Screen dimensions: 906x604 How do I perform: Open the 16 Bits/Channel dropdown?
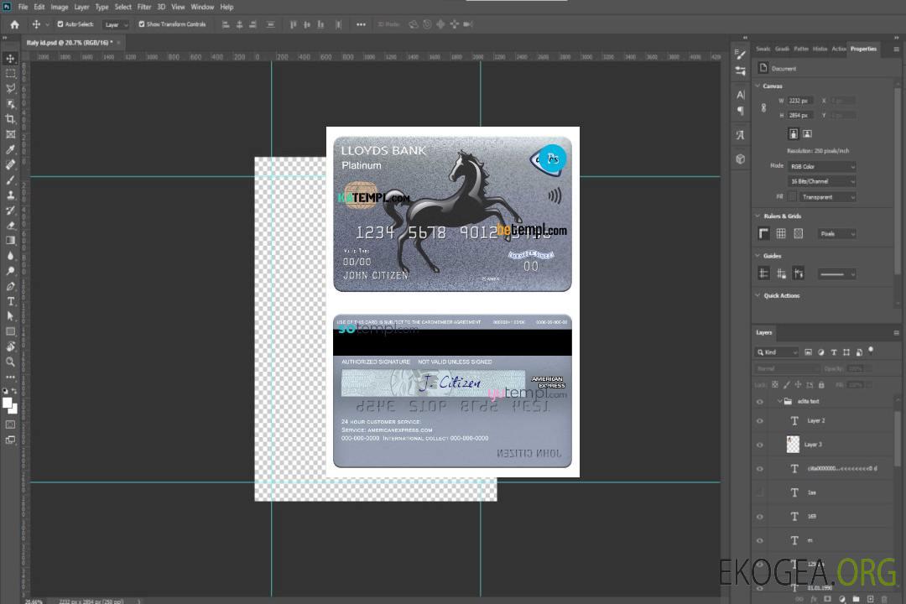tap(821, 181)
